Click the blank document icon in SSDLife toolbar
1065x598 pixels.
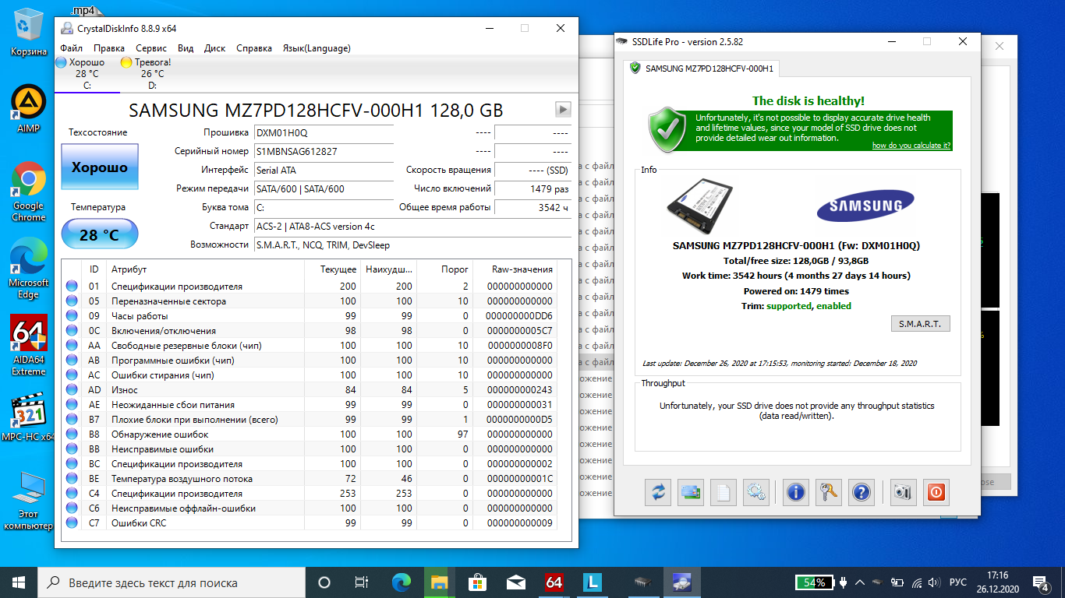click(x=723, y=492)
